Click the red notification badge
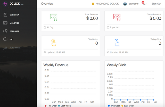 pyautogui.click(x=143, y=2)
